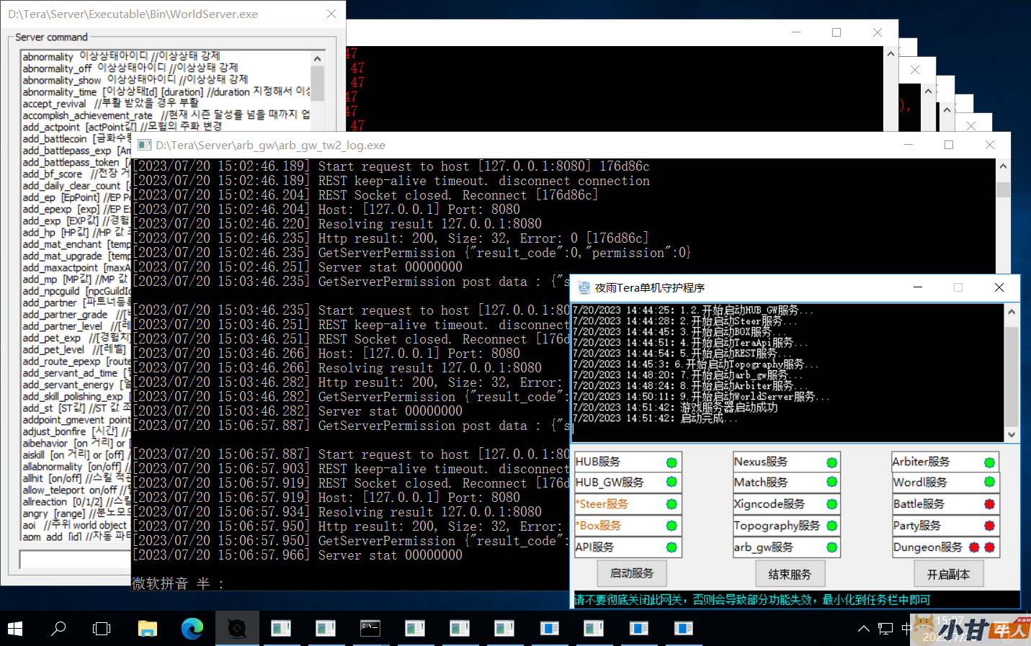The image size is (1031, 646).
Task: Click the red status light for Battle服务
Action: pos(989,504)
